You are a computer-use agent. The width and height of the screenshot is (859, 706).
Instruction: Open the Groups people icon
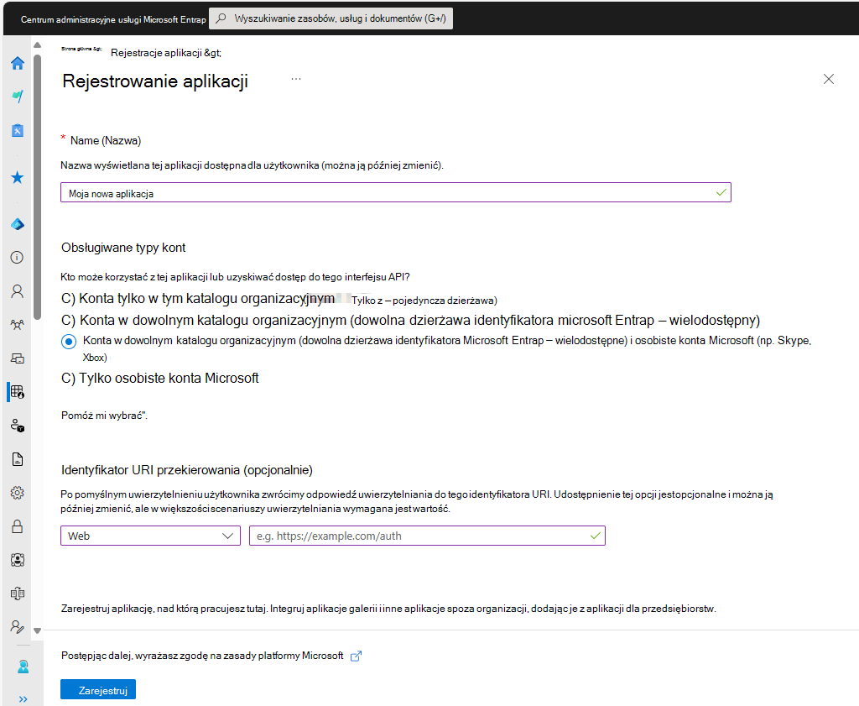coord(17,325)
